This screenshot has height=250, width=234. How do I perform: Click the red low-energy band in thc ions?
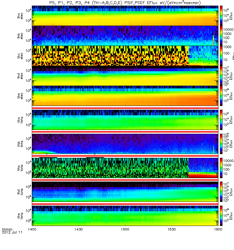click(x=203, y=176)
